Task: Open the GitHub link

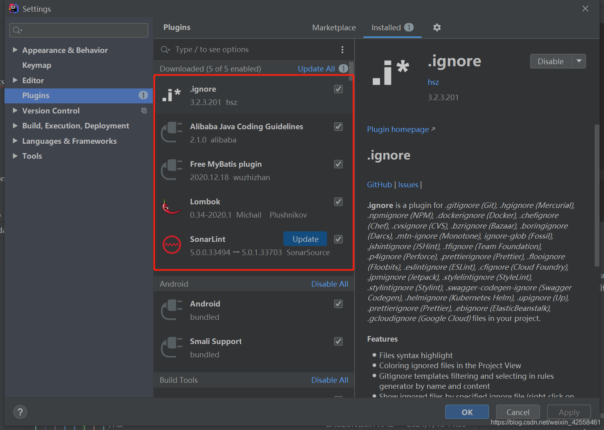Action: point(379,185)
